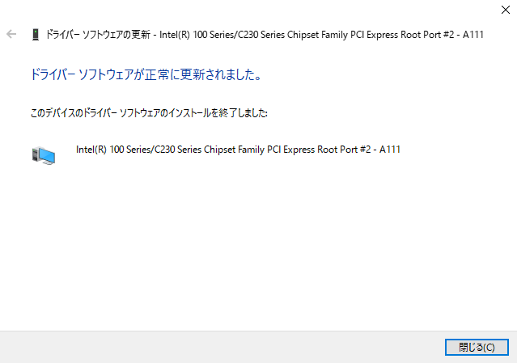Close the driver update window with X
Viewport: 517px width, 363px height.
pos(506,10)
